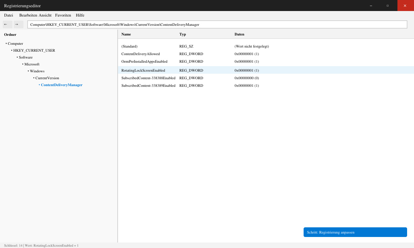Click the 0x00000000 (0) data cell
414x248 pixels.
pyautogui.click(x=247, y=78)
